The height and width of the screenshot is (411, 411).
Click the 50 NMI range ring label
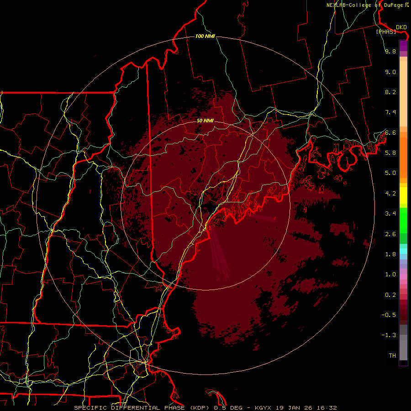[x=205, y=121]
